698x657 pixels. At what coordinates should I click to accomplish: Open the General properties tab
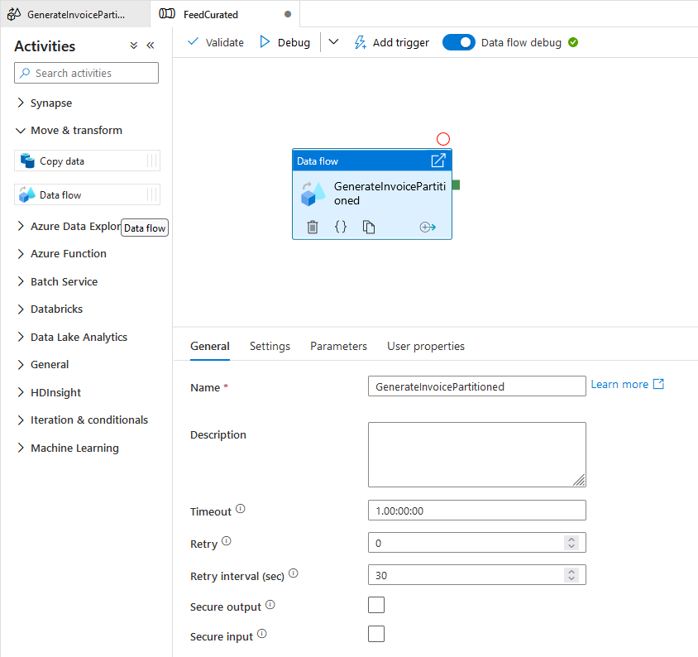pos(210,346)
